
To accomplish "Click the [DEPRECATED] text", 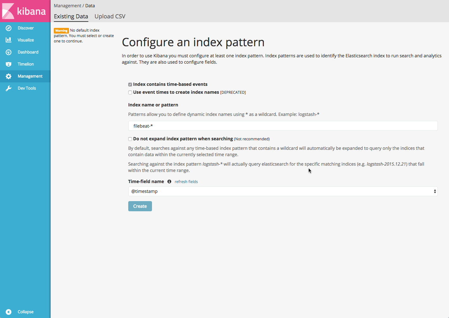I will (x=233, y=92).
